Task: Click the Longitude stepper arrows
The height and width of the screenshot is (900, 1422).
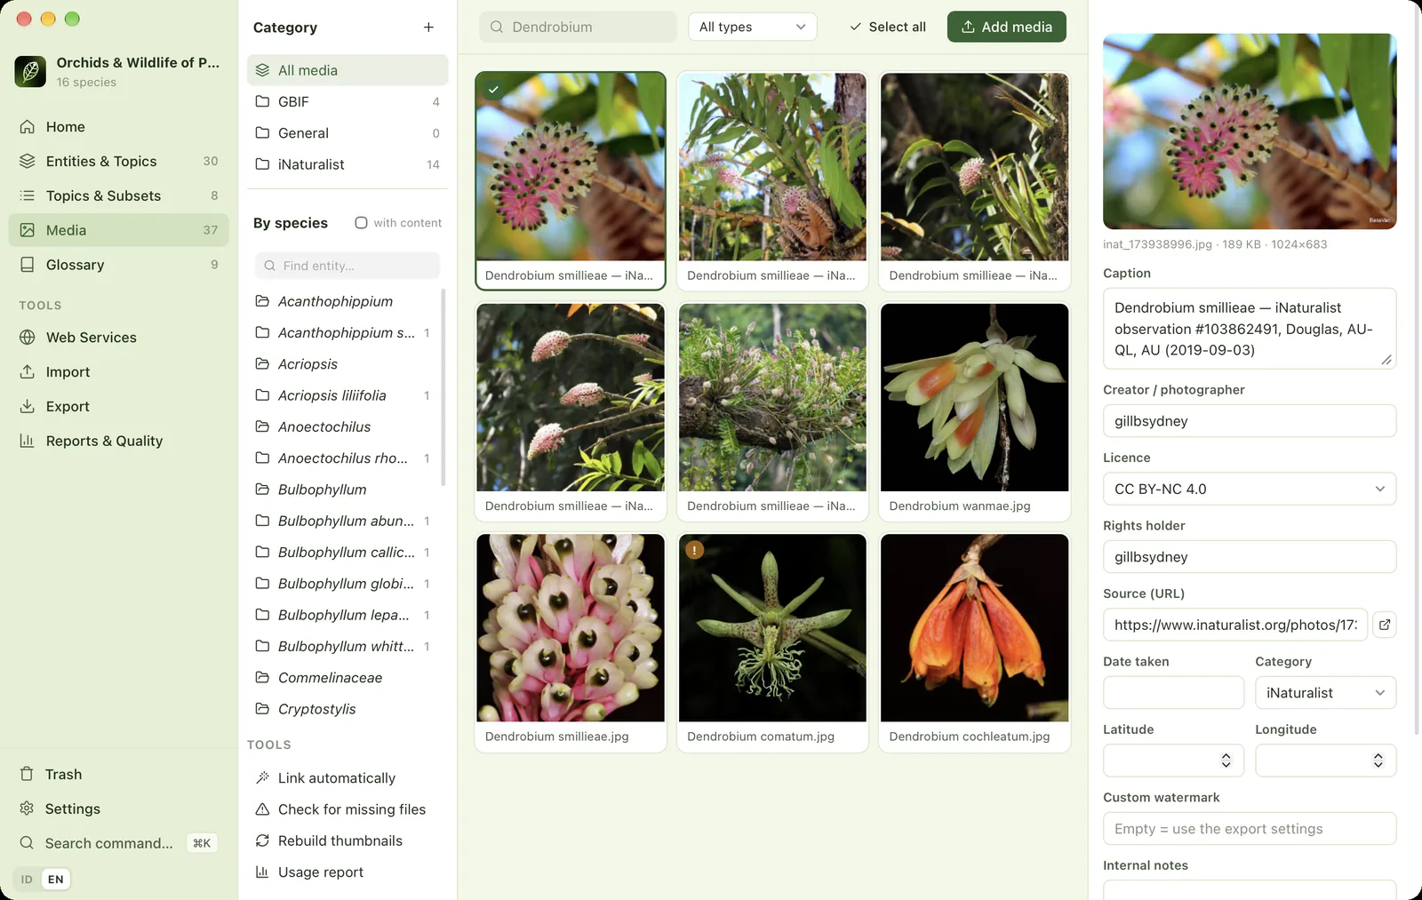Action: tap(1378, 761)
